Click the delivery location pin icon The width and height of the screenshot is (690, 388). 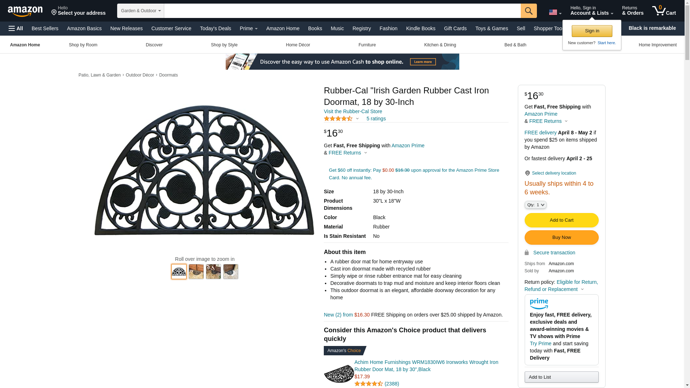click(527, 173)
